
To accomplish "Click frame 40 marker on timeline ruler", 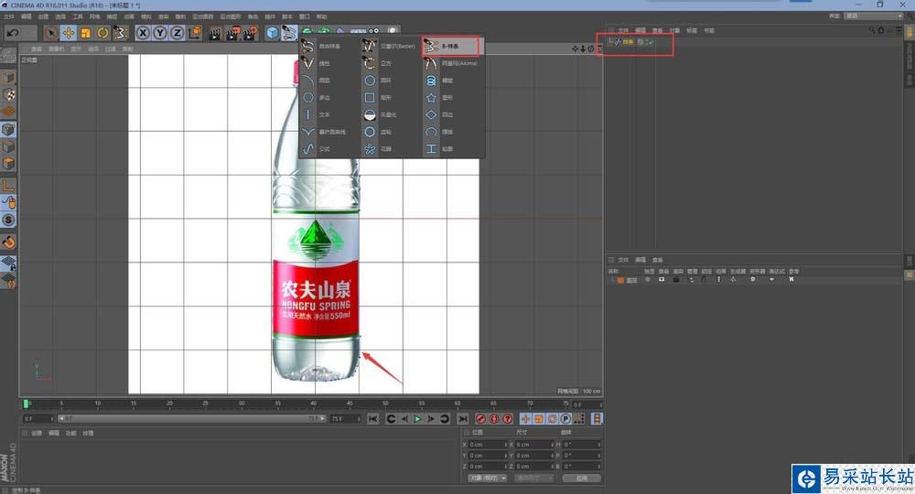I will (313, 403).
